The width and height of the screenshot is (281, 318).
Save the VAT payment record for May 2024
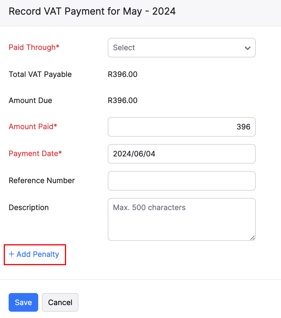[x=23, y=302]
